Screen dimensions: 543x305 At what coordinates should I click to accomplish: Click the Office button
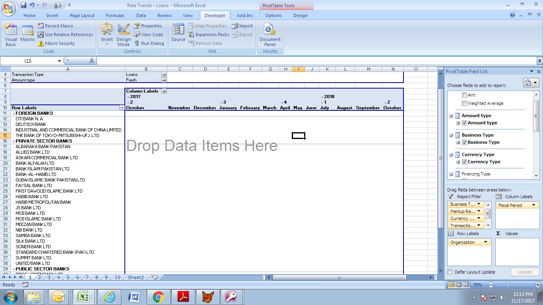pos(9,8)
